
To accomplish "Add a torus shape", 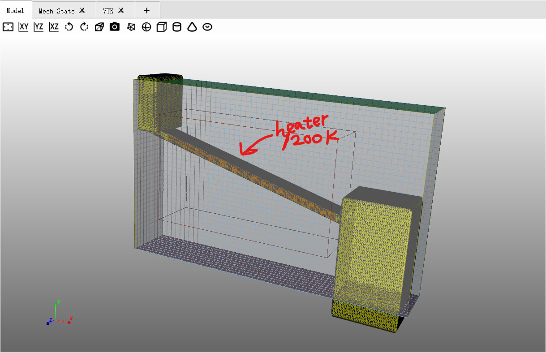I will [x=207, y=27].
